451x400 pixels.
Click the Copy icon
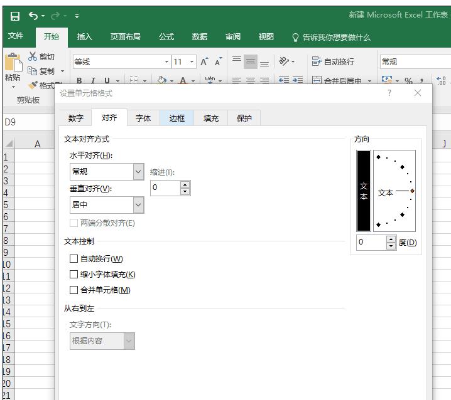32,71
